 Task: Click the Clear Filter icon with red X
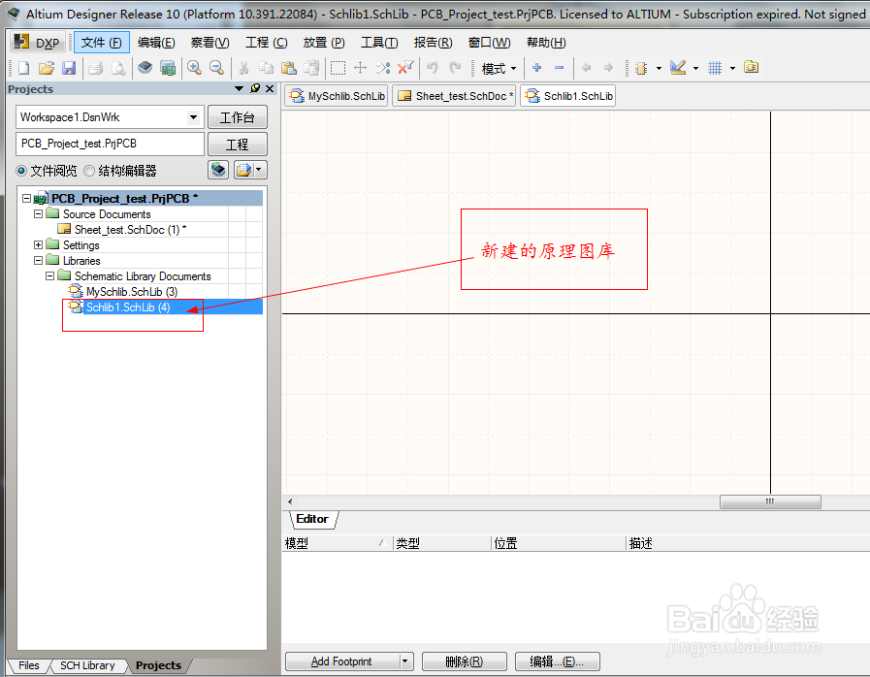pyautogui.click(x=405, y=68)
